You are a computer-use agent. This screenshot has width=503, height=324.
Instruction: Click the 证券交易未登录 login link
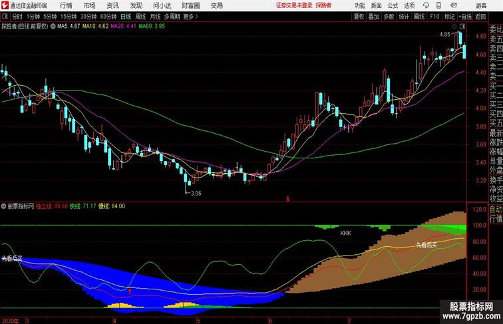tap(294, 5)
